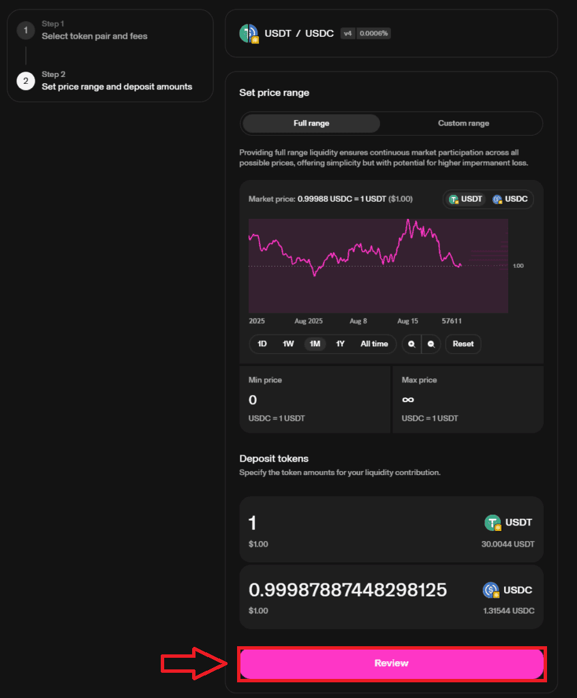Click the 1.00 price axis label
The height and width of the screenshot is (698, 577).
point(518,266)
